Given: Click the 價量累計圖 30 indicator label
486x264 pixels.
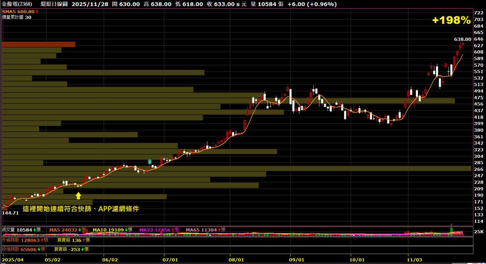Looking at the screenshot, I should [16, 17].
